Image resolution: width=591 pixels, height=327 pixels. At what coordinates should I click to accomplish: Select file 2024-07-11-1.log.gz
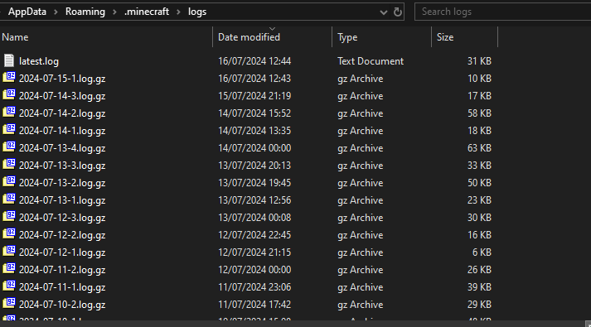tap(62, 286)
